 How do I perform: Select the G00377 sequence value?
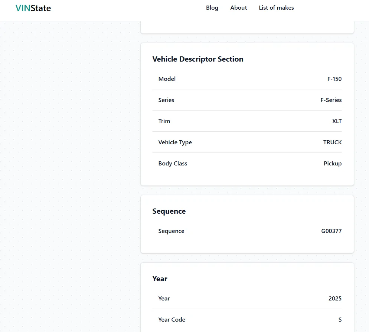click(x=331, y=231)
